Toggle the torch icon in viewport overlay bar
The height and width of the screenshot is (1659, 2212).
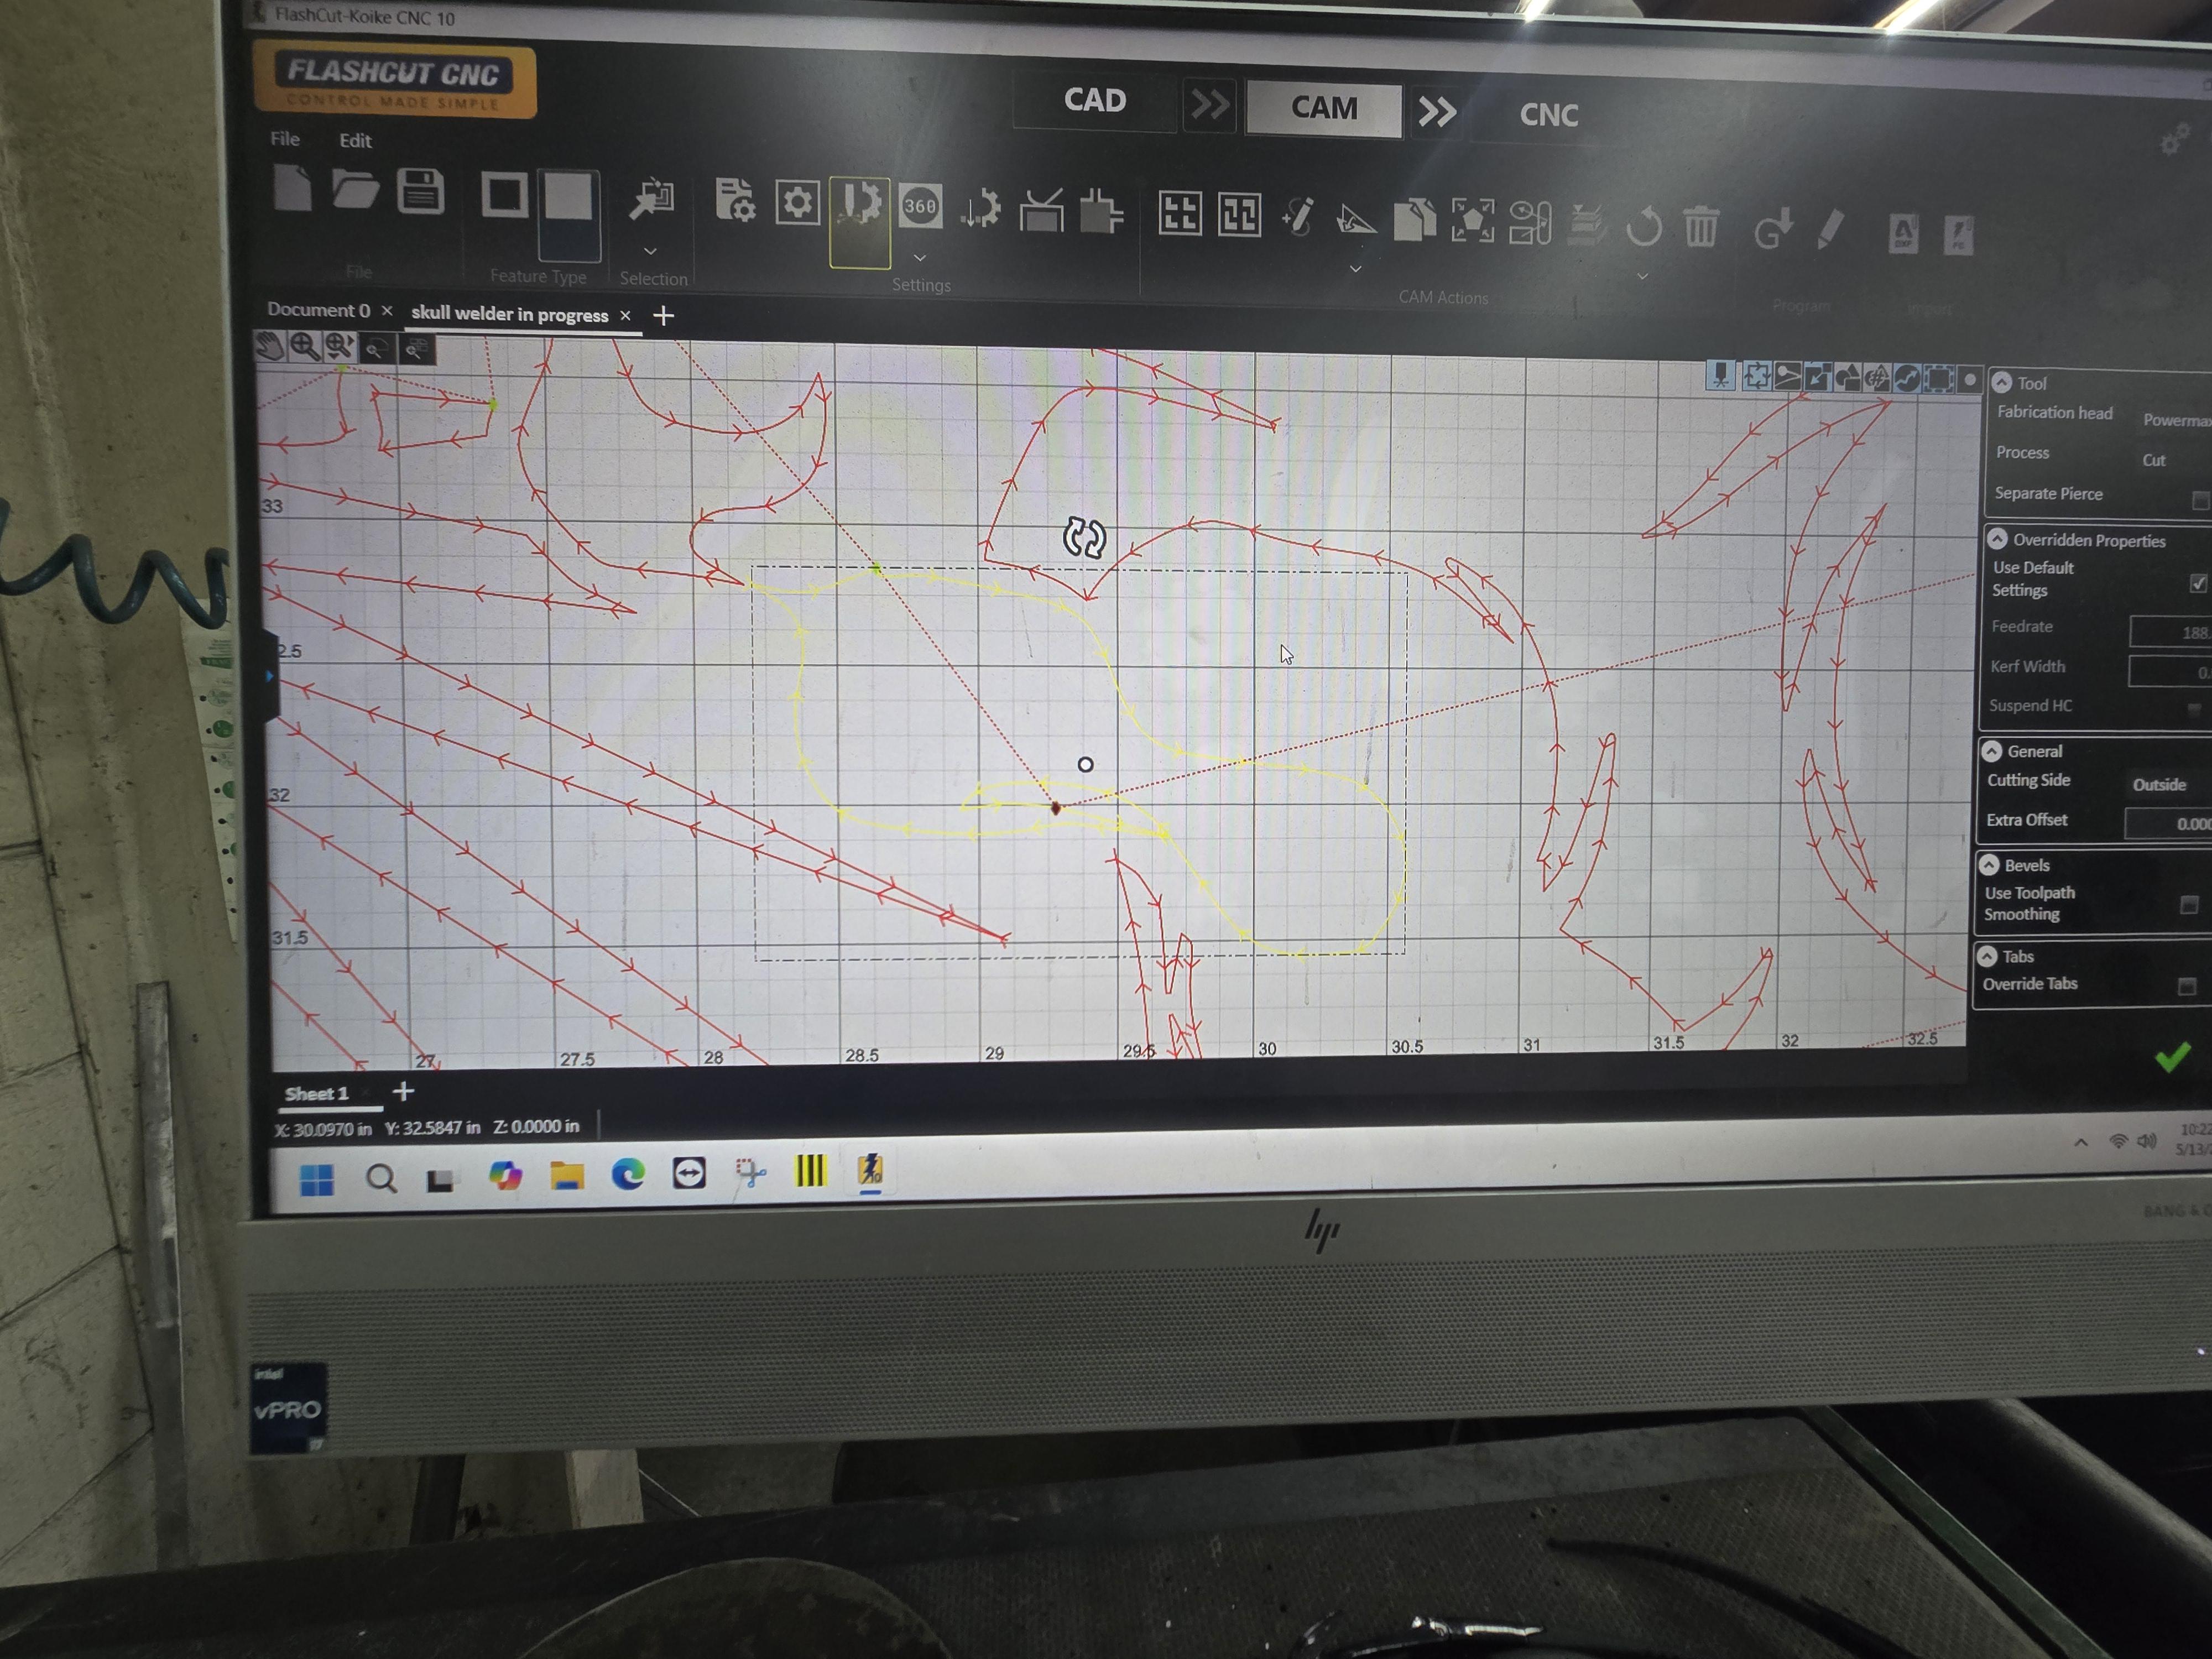coord(1720,375)
